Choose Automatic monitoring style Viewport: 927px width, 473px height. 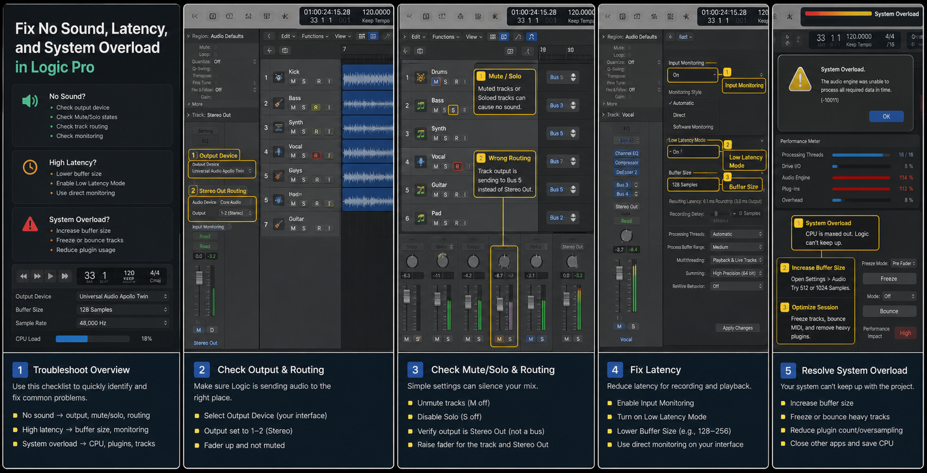[x=683, y=103]
